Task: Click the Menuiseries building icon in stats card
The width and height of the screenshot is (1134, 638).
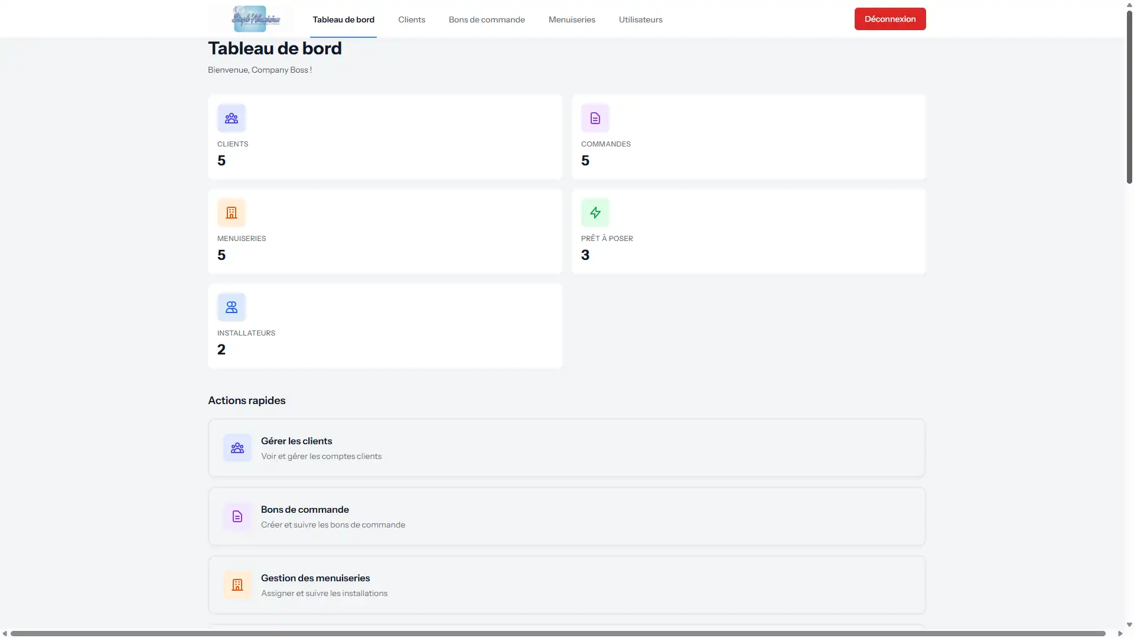Action: [x=232, y=213]
